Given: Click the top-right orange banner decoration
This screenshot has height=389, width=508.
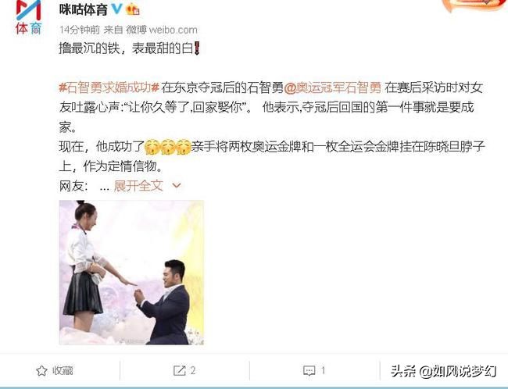Looking at the screenshot, I should pos(475,5).
